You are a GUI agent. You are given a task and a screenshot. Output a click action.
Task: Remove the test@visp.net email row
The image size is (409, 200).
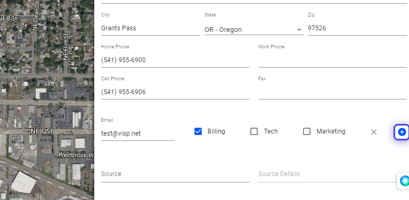pyautogui.click(x=373, y=132)
